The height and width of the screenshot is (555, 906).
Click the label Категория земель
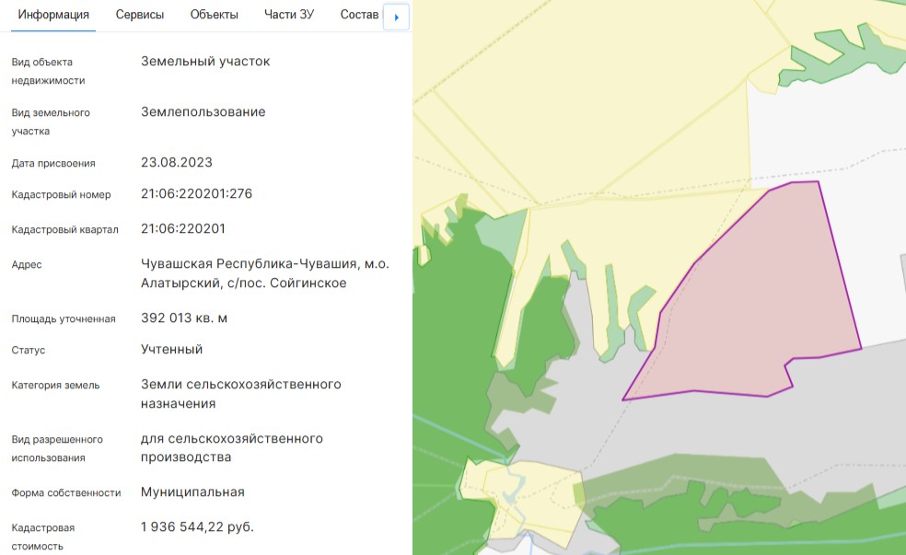[55, 386]
